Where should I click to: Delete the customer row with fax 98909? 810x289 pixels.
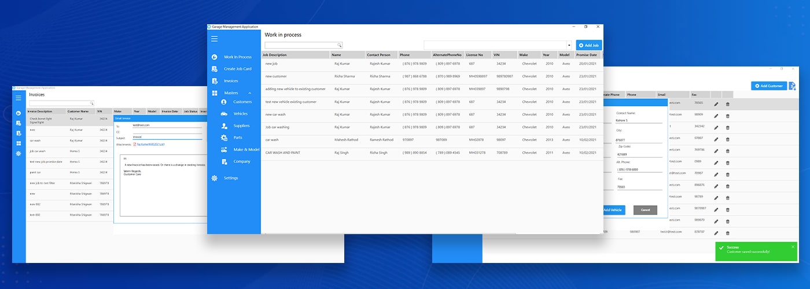tap(727, 116)
